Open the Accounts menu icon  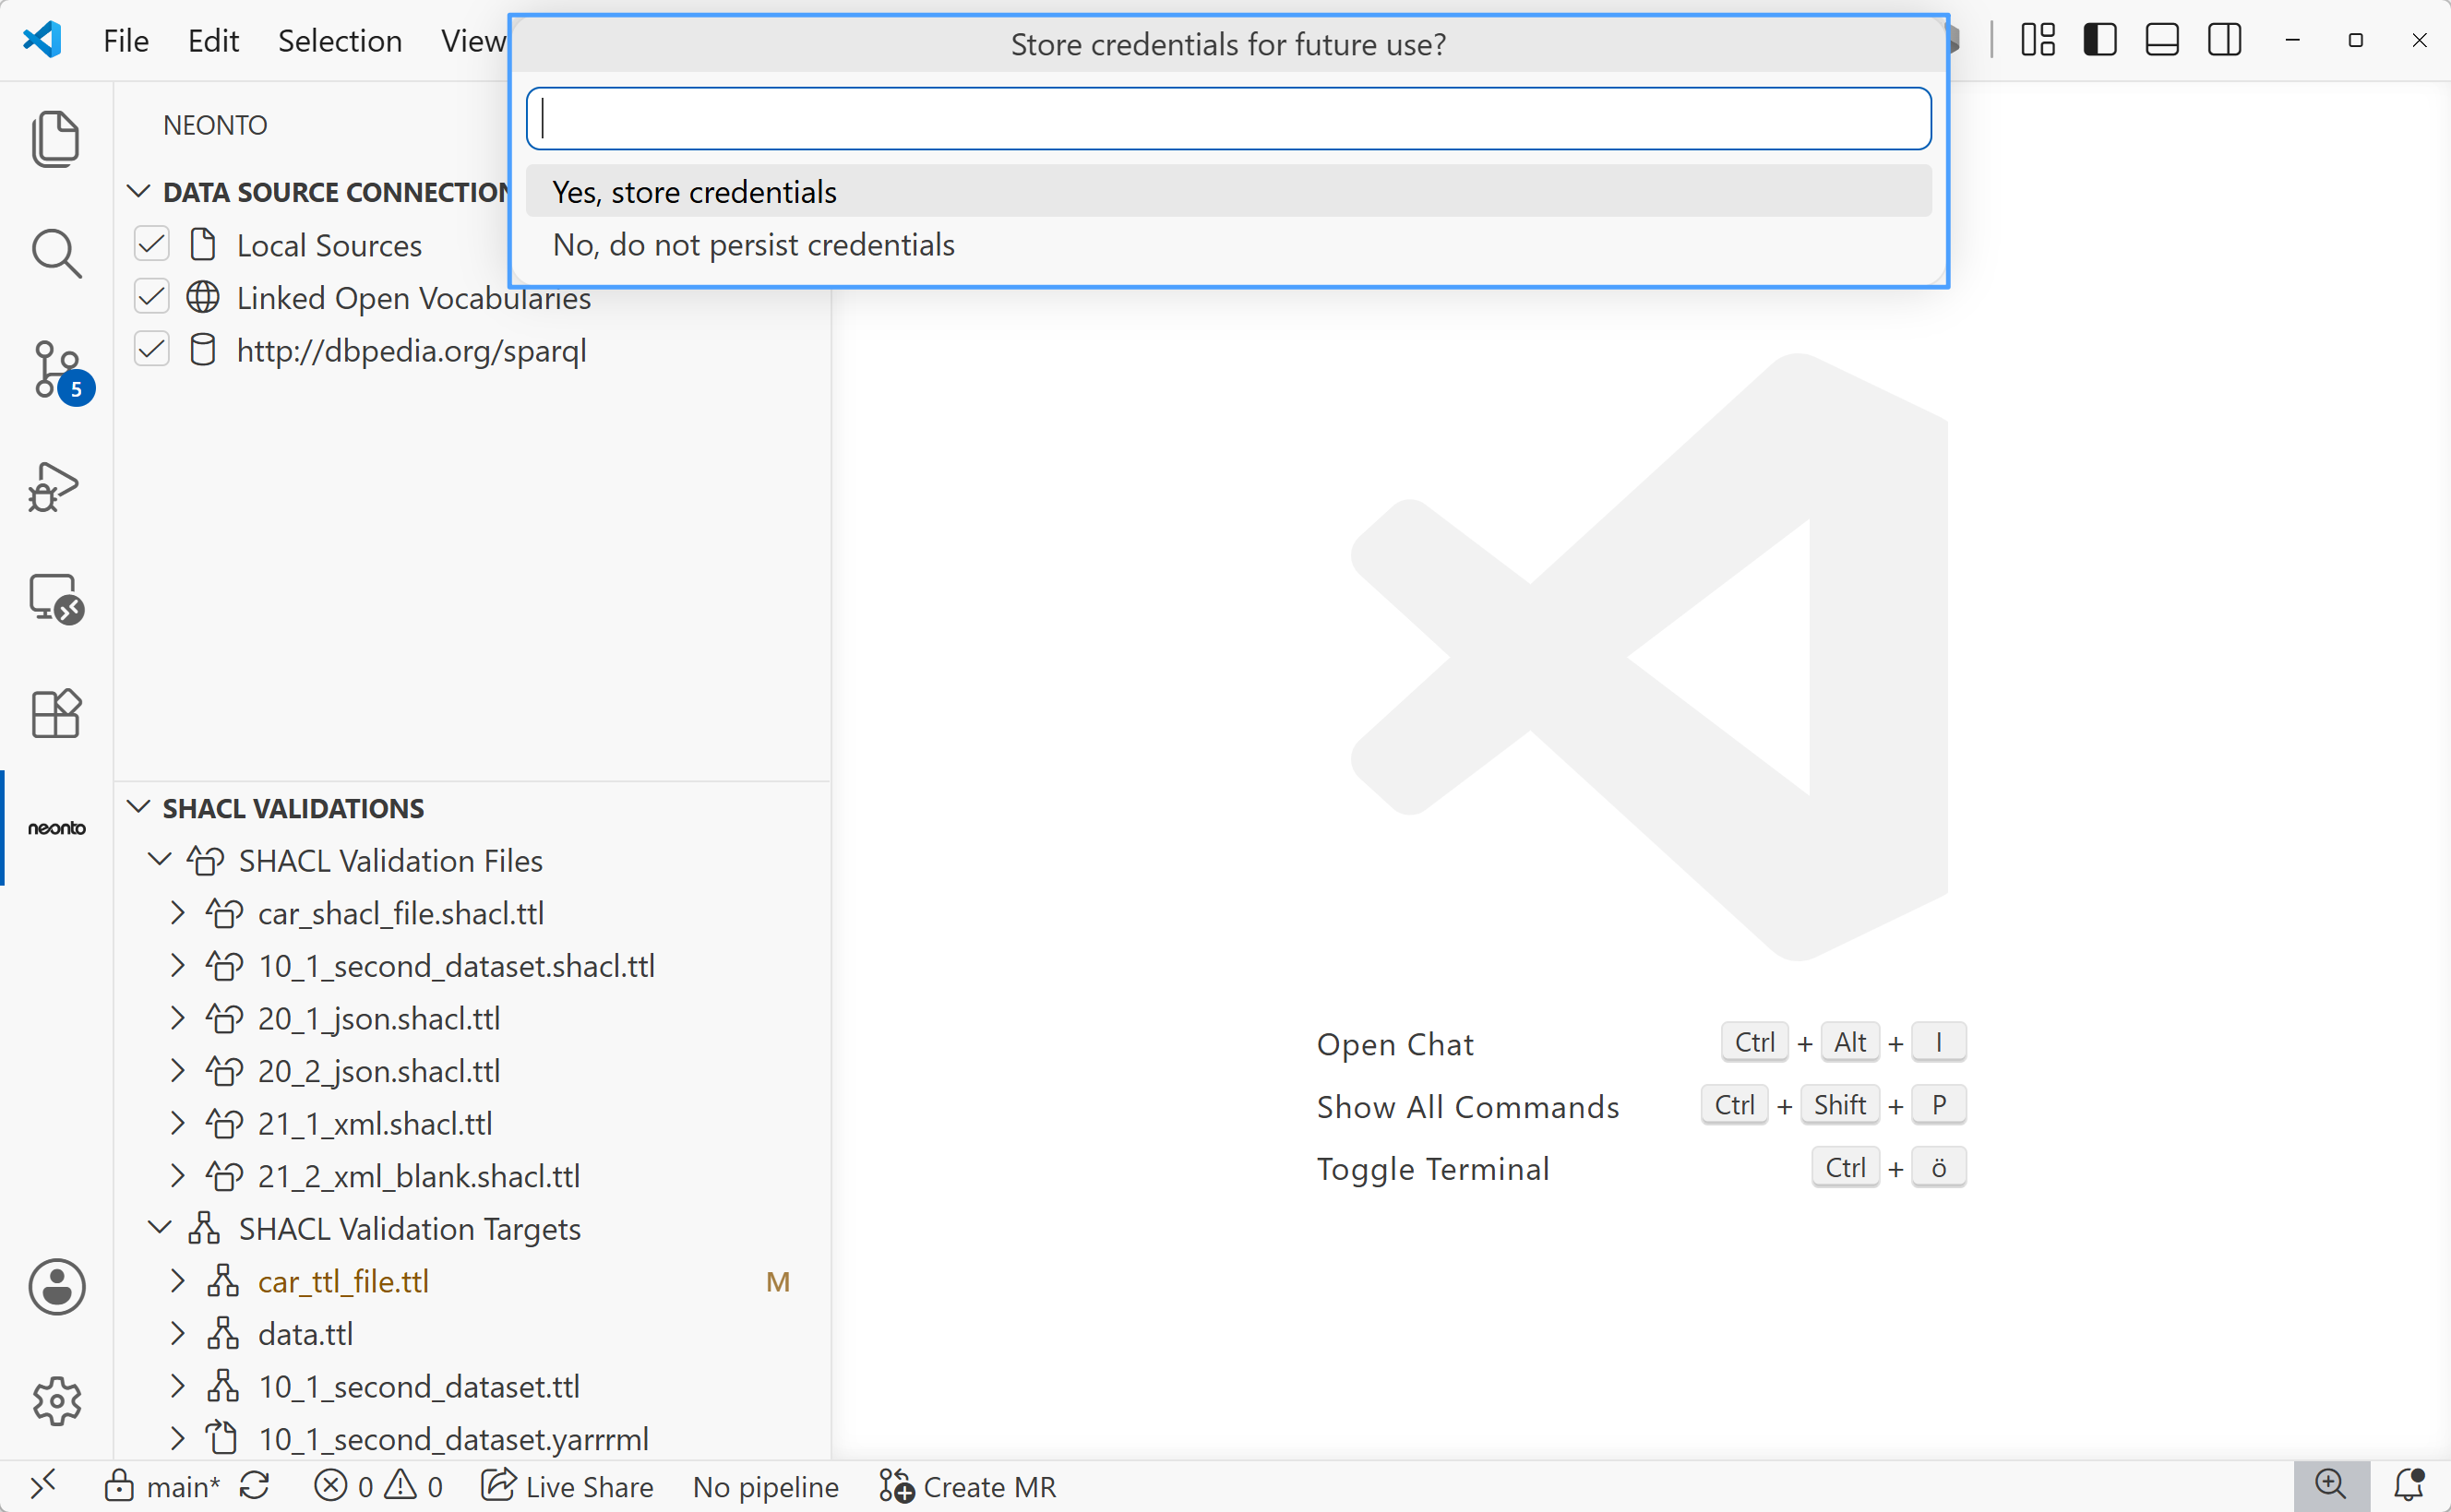pyautogui.click(x=56, y=1286)
